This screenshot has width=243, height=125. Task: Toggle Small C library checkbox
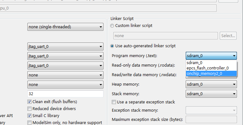point(29,115)
